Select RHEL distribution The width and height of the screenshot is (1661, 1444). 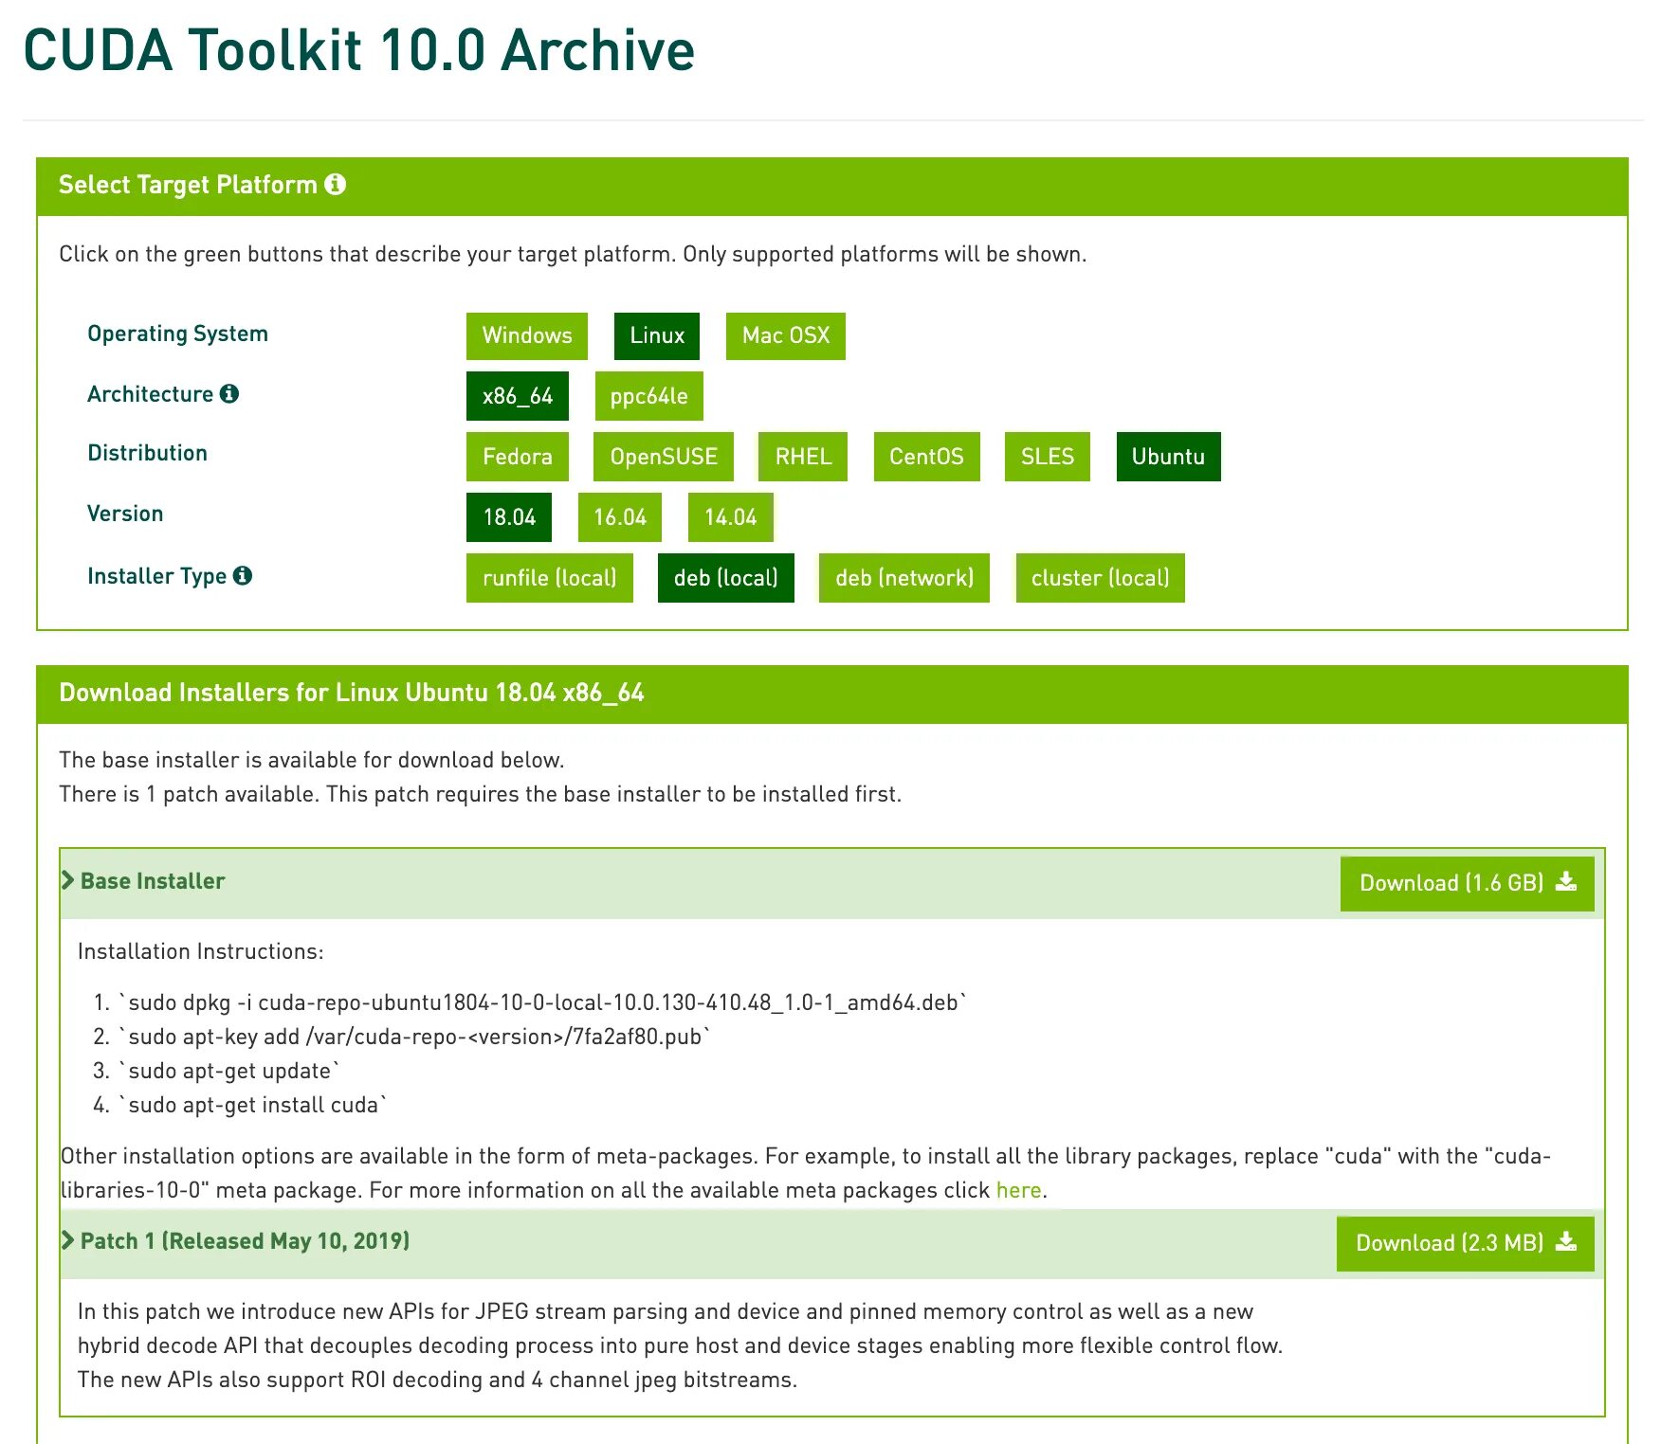pos(803,457)
